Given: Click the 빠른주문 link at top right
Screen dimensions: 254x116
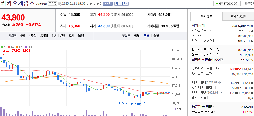Looking at the screenshot, I should point(249,4).
